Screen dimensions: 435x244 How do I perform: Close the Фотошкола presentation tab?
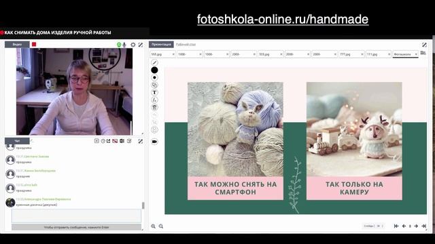(416, 54)
